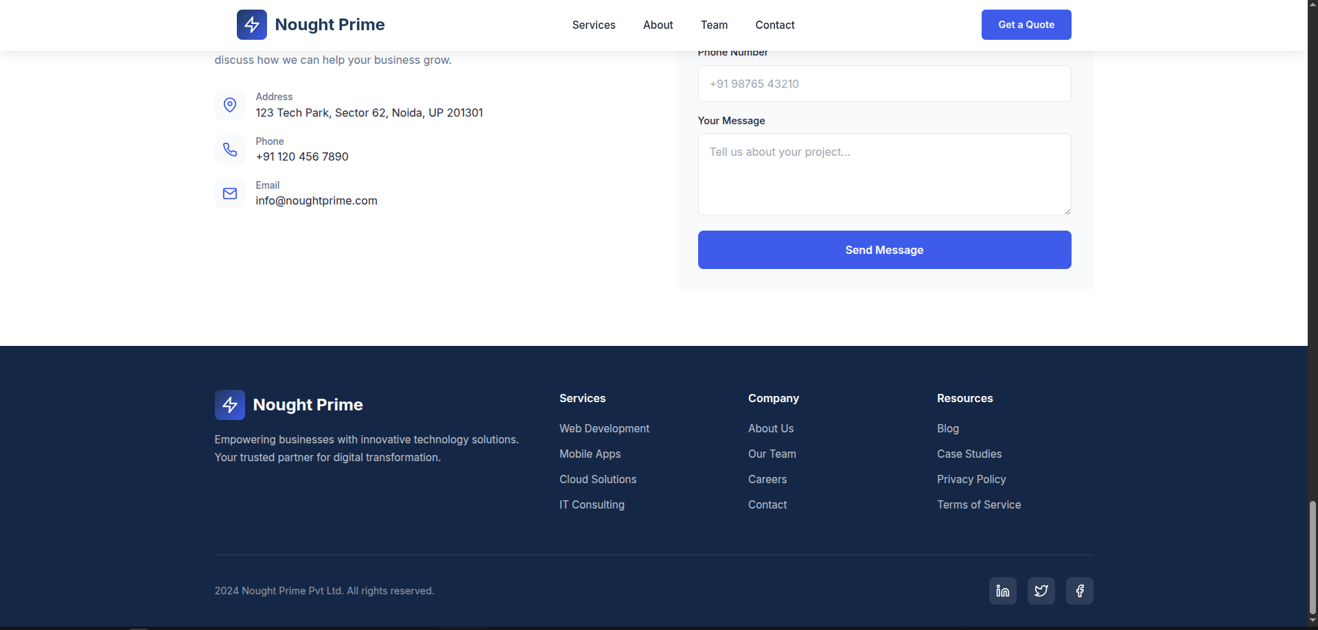Screen dimensions: 1318x630
Task: Click the phone handset icon
Action: point(230,150)
